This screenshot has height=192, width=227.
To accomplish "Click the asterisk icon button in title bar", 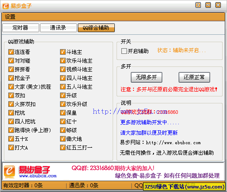I will (x=218, y=5).
